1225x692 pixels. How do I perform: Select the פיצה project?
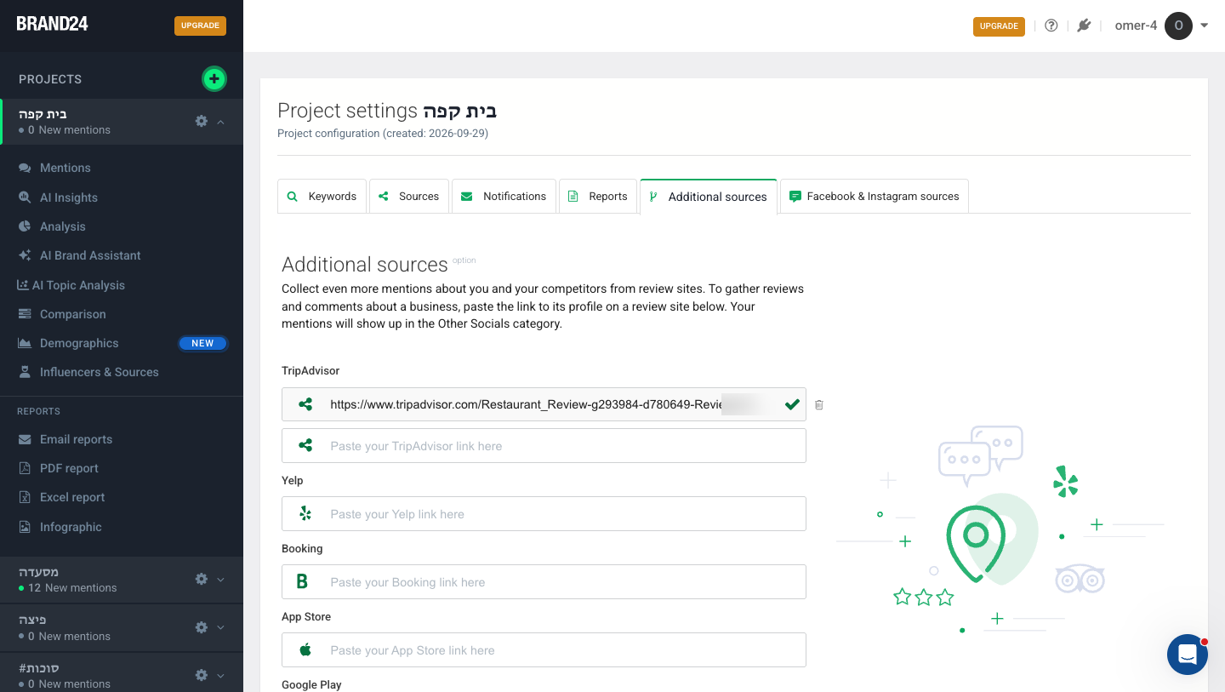(x=32, y=620)
